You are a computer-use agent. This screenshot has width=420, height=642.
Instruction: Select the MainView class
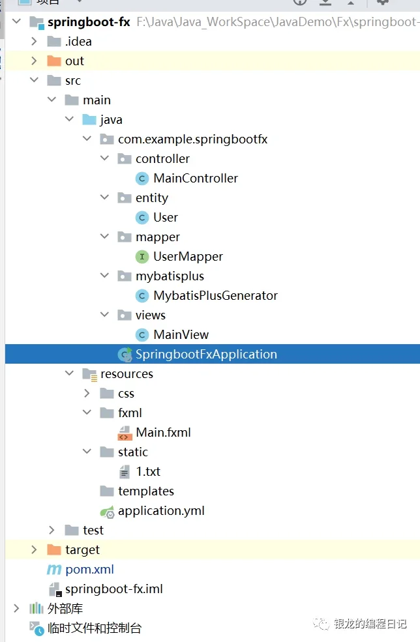tap(181, 335)
